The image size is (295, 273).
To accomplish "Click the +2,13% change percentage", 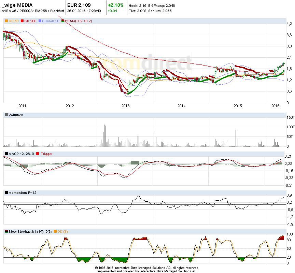I will (115, 5).
